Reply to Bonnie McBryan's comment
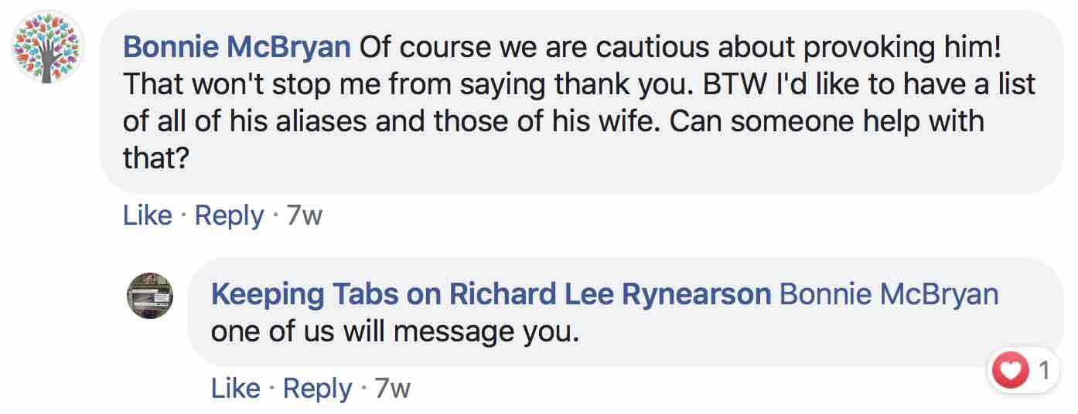Image resolution: width=1078 pixels, height=414 pixels. pos(229,215)
